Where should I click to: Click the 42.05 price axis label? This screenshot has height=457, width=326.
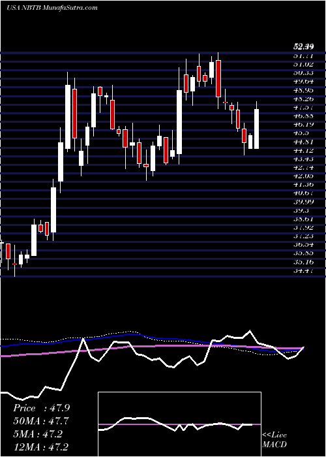pos(303,176)
